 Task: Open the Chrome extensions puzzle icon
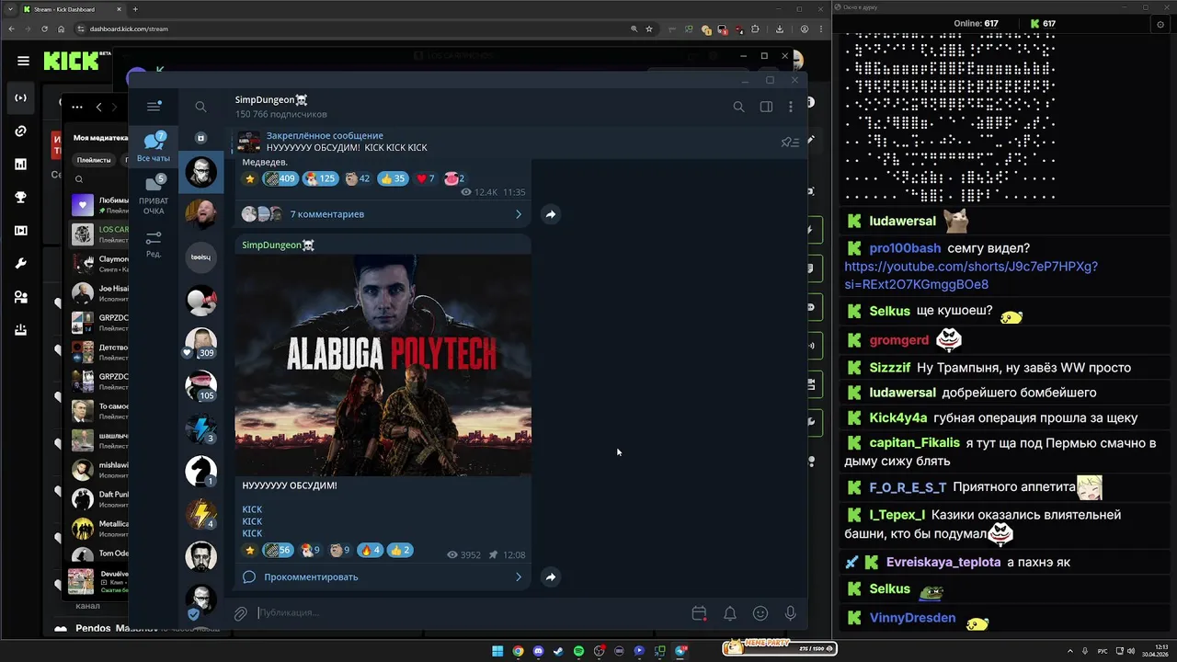click(755, 29)
